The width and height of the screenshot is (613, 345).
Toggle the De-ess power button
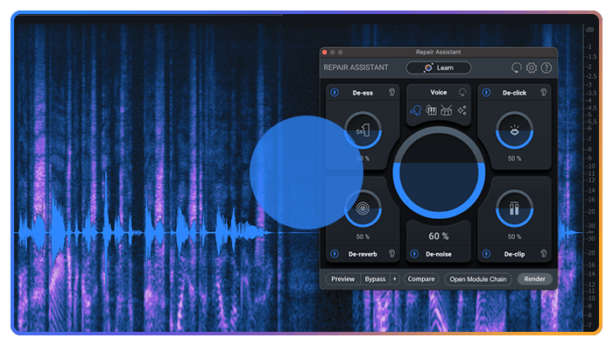click(335, 93)
